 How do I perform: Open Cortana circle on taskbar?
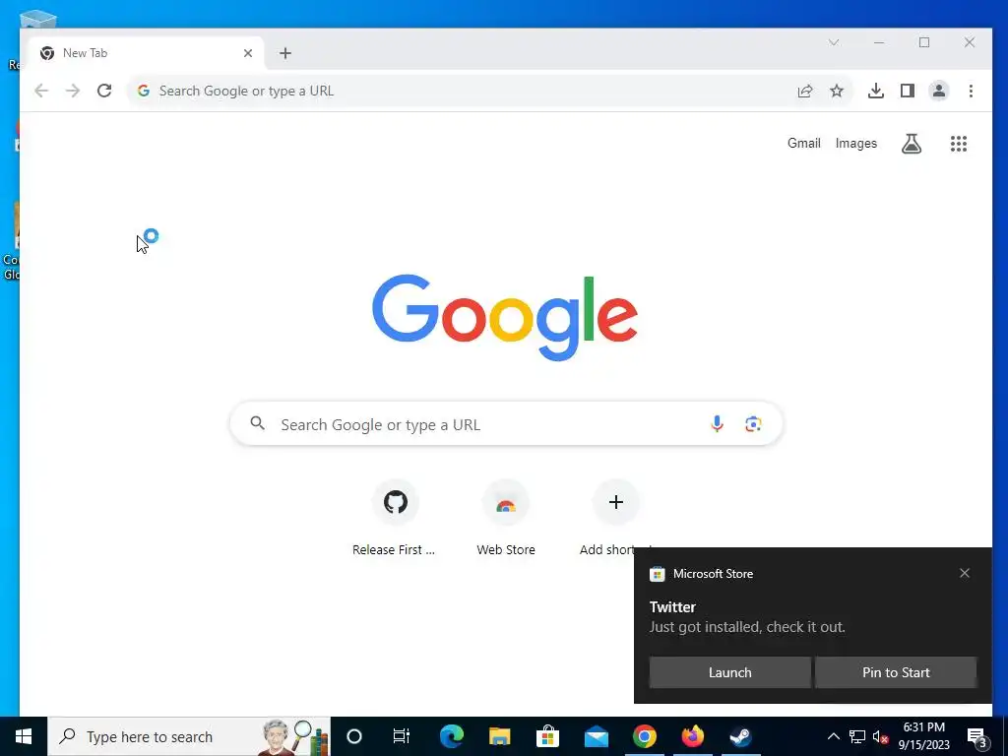pos(354,736)
